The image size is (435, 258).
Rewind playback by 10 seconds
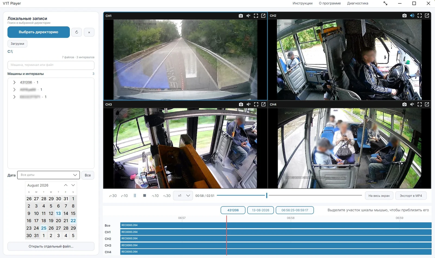[x=124, y=196]
